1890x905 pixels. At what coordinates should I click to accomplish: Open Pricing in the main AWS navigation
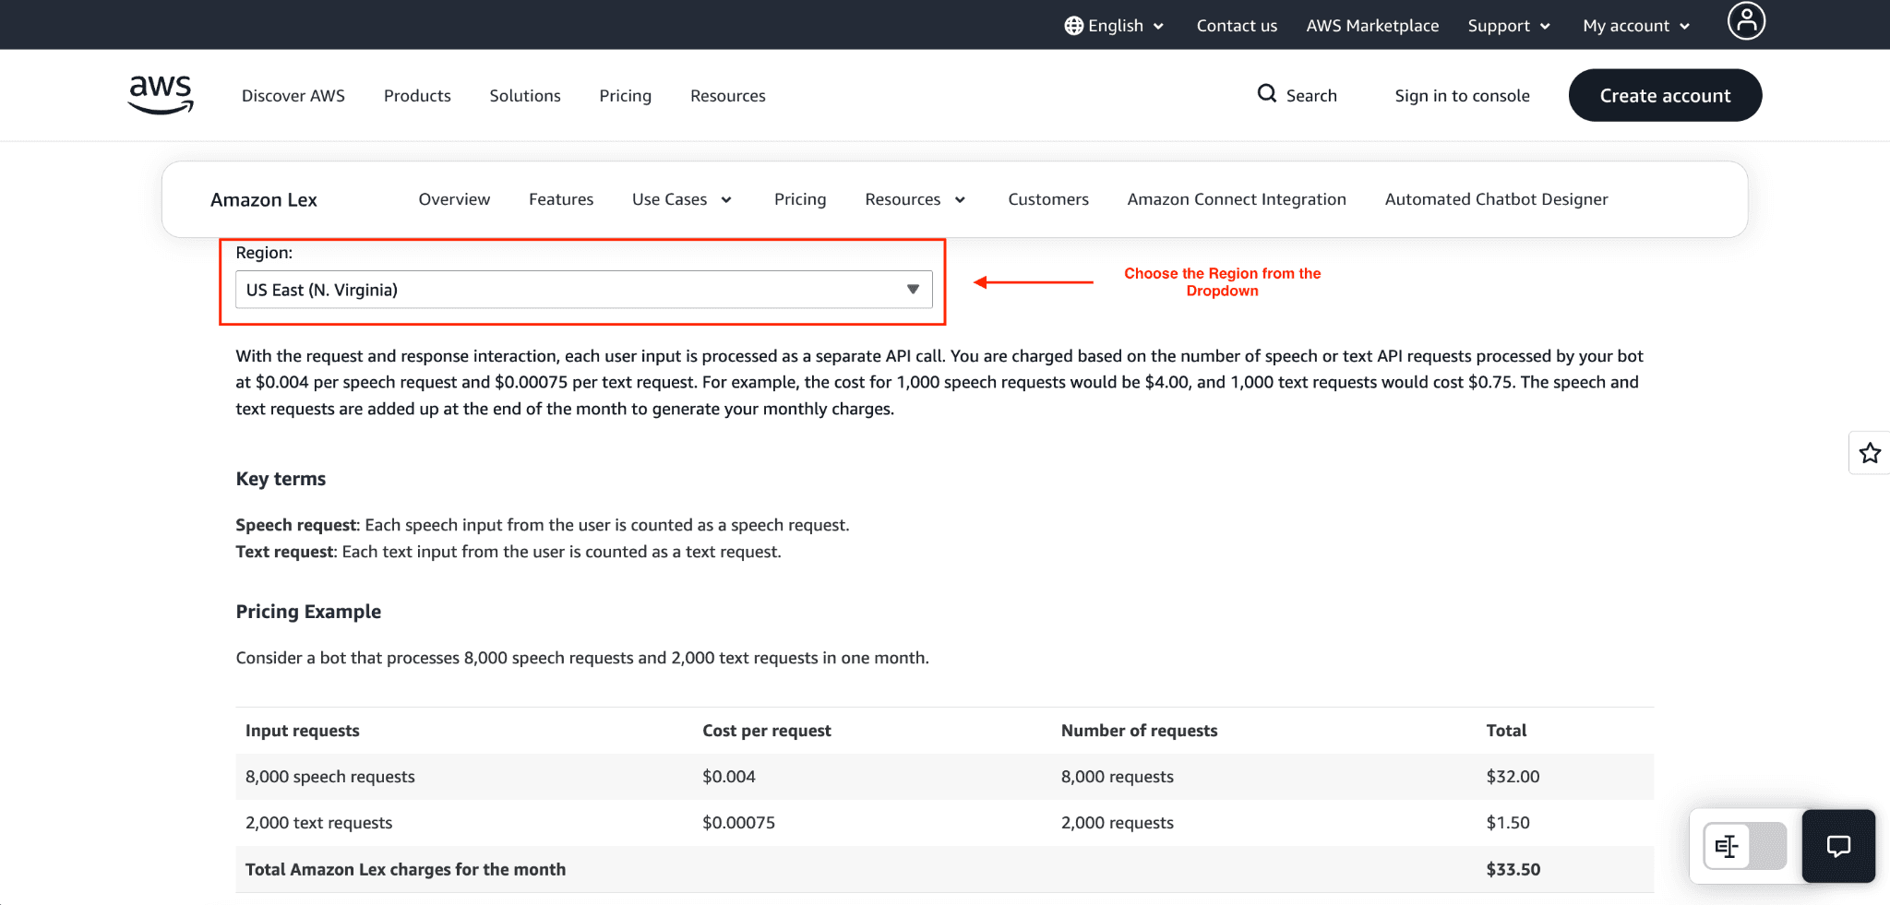[626, 96]
